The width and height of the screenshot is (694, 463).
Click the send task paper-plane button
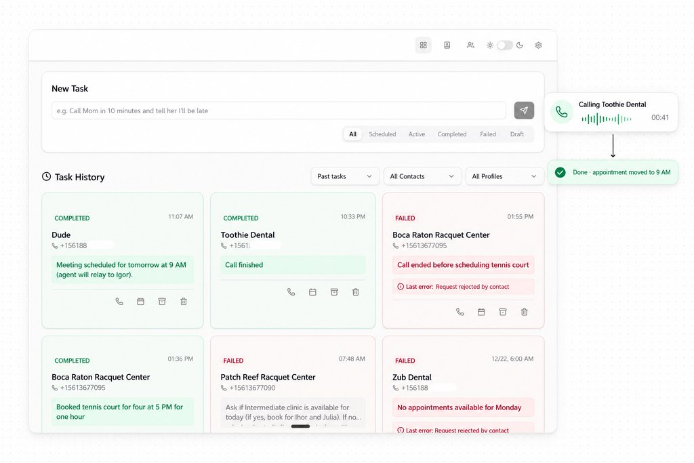(x=524, y=110)
